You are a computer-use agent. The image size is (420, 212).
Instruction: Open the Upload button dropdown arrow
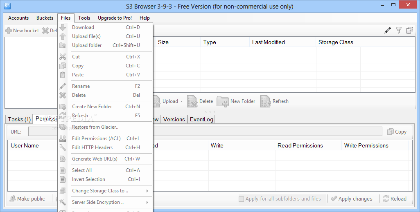click(181, 102)
